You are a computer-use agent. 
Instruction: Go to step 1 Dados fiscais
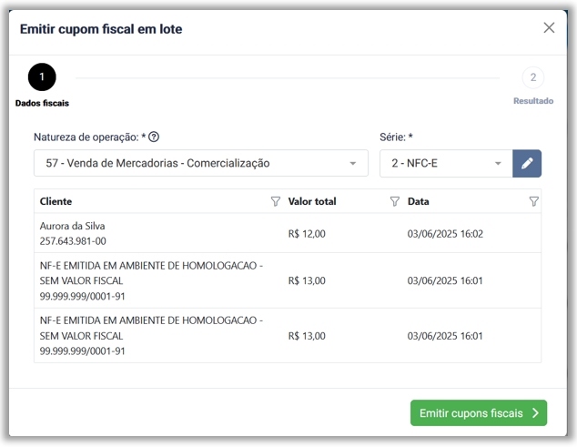[x=42, y=77]
